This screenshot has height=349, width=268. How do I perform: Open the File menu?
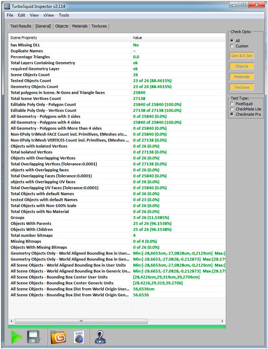tap(10, 15)
